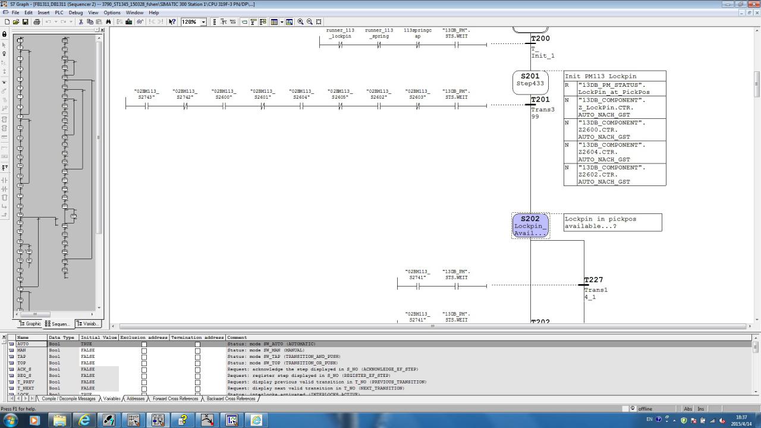Click the insert step and transition icon
The height and width of the screenshot is (428, 761).
pos(5,54)
